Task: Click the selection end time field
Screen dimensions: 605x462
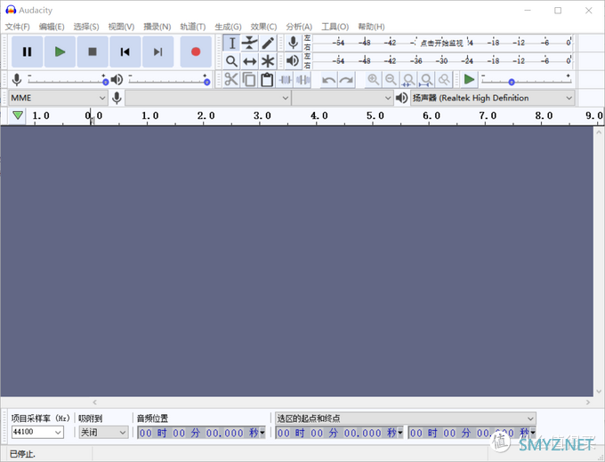Action: click(472, 433)
